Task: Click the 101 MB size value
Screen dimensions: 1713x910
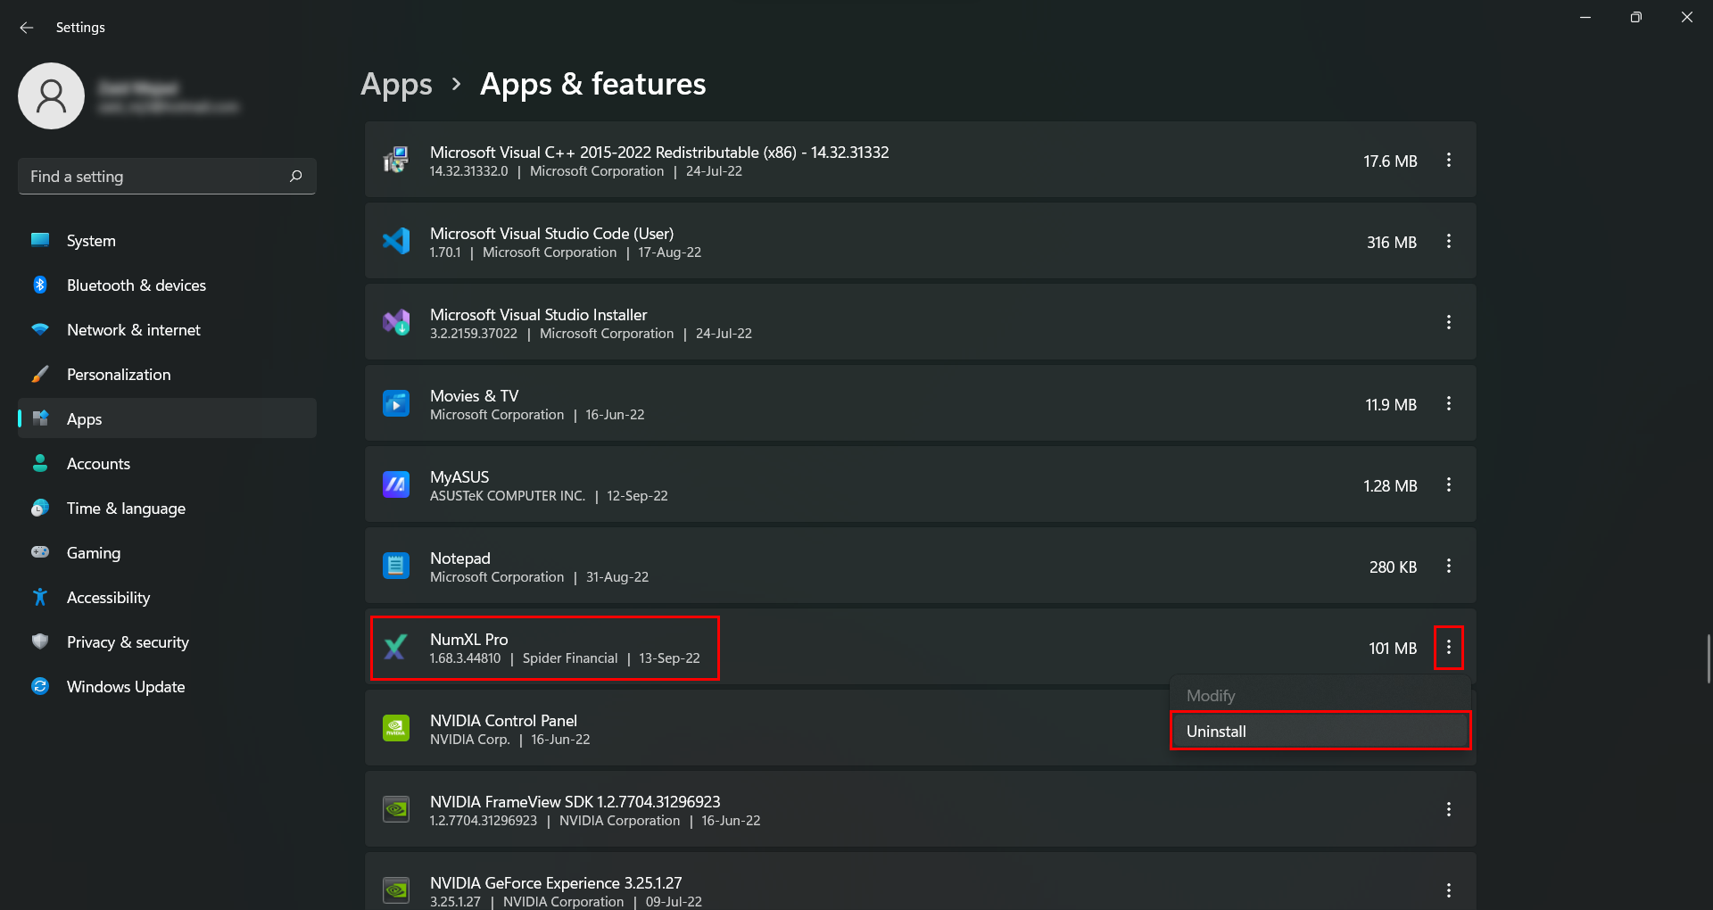Action: point(1393,648)
